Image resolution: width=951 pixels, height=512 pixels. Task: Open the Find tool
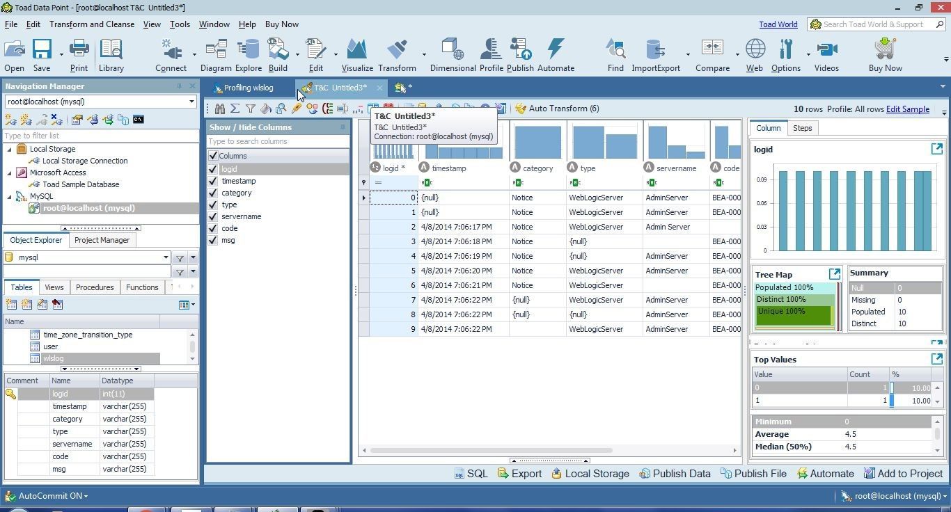tap(615, 55)
